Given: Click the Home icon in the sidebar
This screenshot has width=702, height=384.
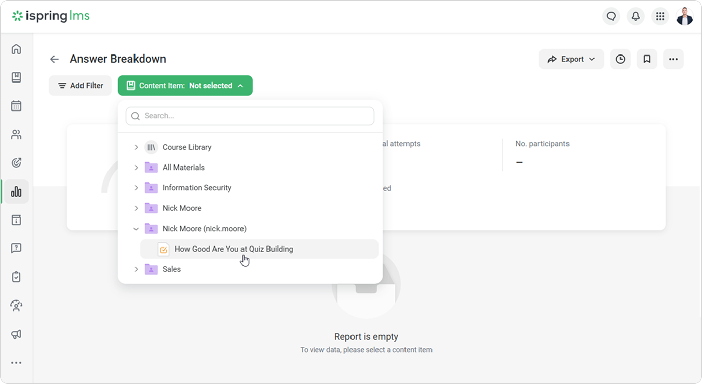Looking at the screenshot, I should point(16,49).
